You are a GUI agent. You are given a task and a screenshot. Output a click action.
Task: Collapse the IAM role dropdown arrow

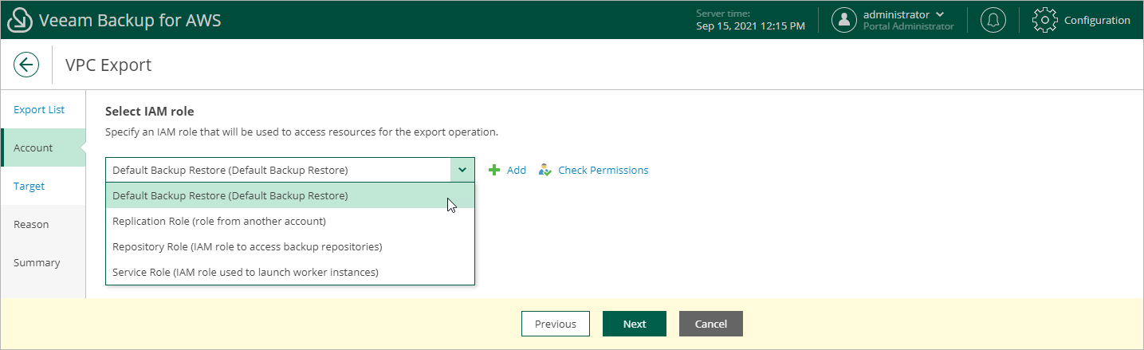point(462,170)
